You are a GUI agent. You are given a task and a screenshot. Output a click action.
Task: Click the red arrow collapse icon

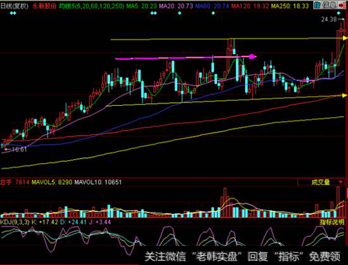click(x=341, y=5)
